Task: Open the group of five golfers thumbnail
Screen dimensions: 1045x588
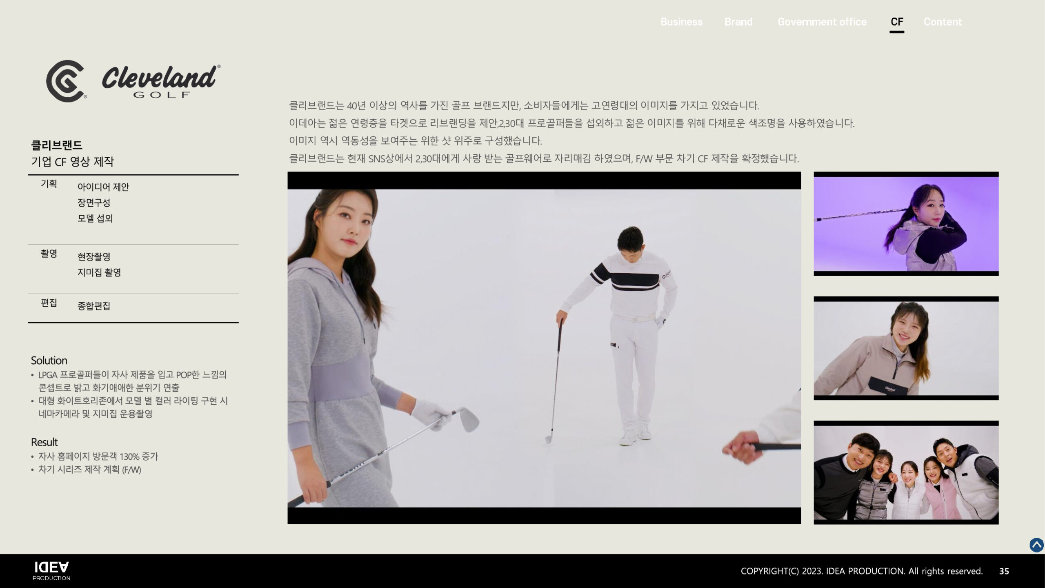Action: click(906, 472)
